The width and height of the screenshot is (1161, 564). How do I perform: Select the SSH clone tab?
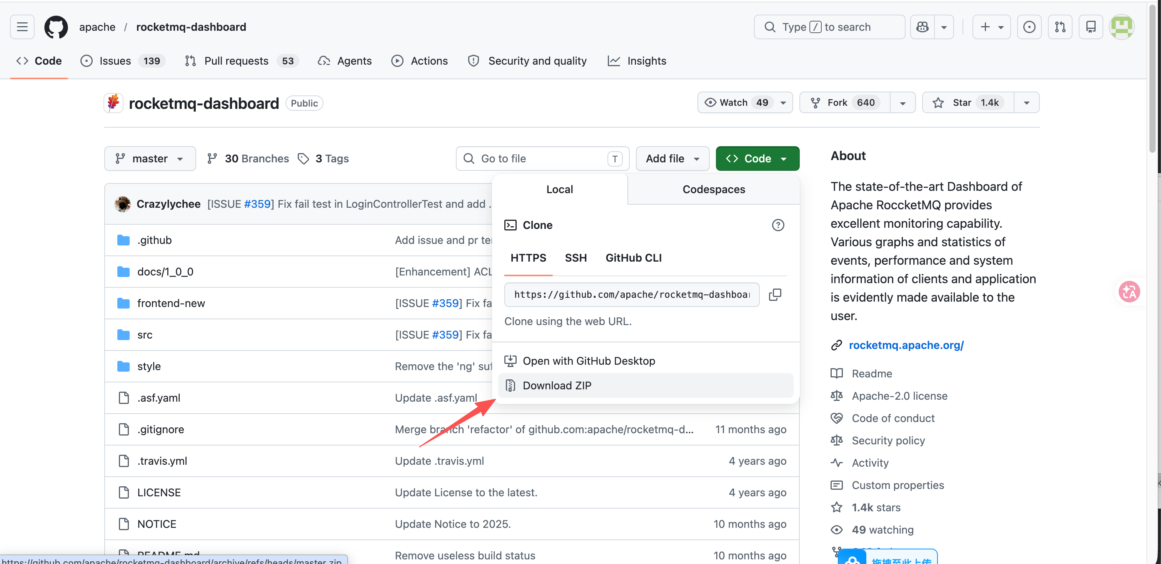tap(576, 258)
